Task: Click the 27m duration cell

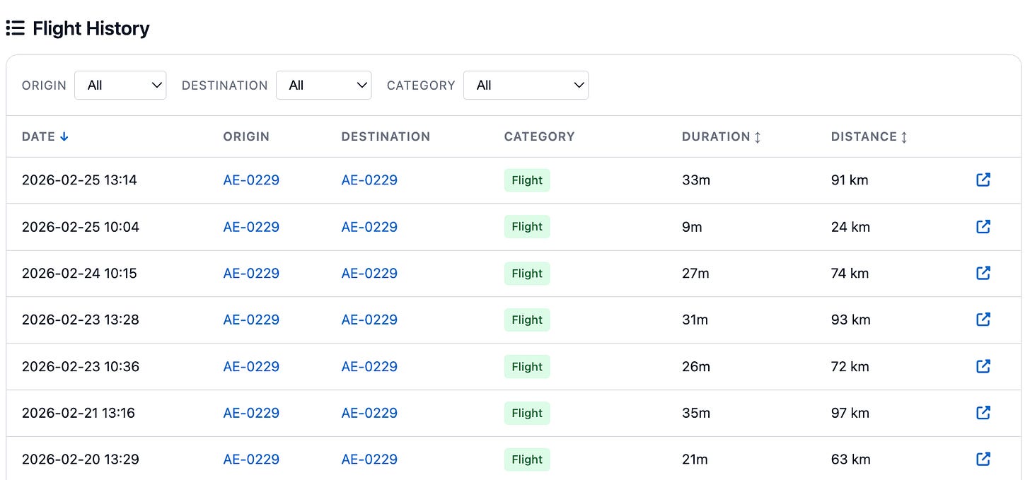Action: [x=695, y=274]
